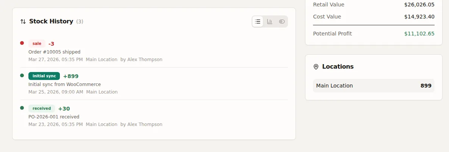449x152 pixels.
Task: Click 'Order #10005 shipped' text
Action: pyautogui.click(x=55, y=52)
